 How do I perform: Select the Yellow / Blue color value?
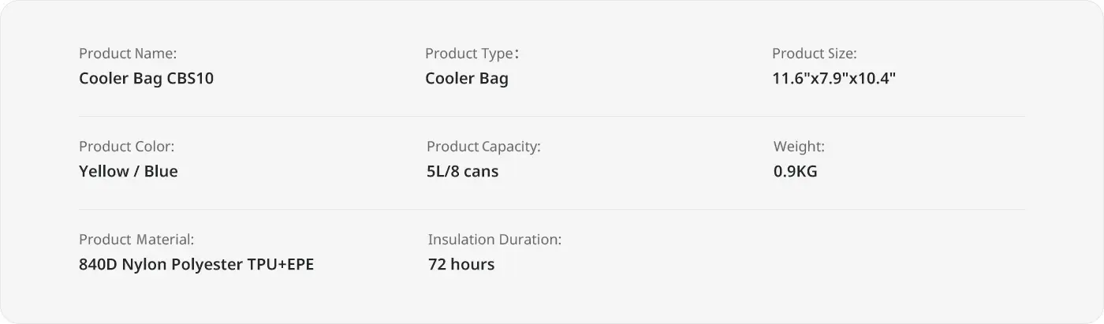pos(129,172)
